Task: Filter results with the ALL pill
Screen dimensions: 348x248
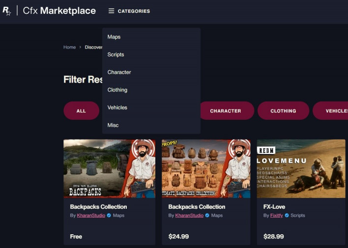Action: (x=81, y=111)
